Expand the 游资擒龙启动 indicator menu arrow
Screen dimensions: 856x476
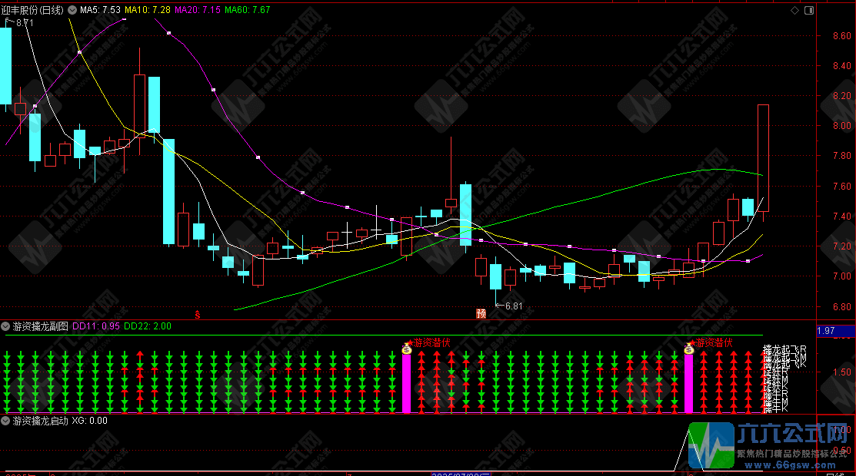pyautogui.click(x=6, y=421)
